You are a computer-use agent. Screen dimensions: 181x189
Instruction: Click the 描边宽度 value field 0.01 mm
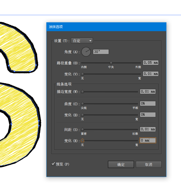(148, 91)
